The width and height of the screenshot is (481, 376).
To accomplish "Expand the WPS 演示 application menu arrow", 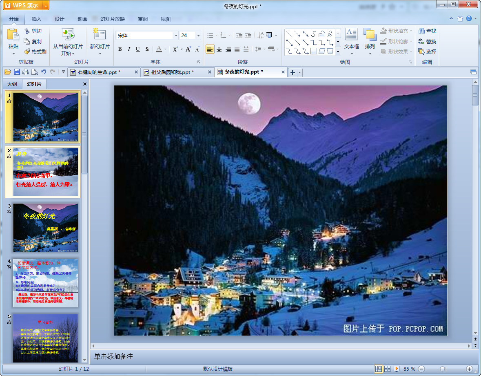I will [46, 6].
